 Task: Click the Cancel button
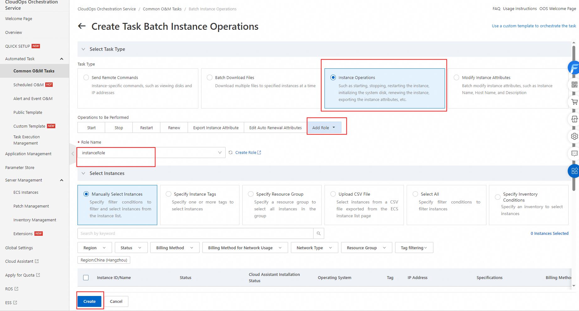click(x=116, y=301)
